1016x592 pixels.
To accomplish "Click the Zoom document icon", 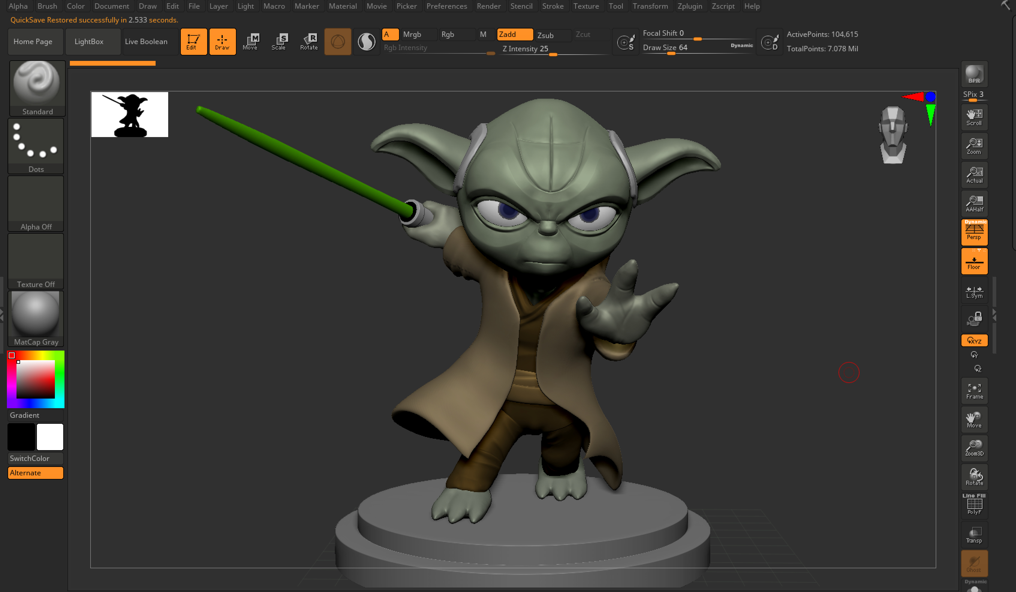I will coord(974,146).
